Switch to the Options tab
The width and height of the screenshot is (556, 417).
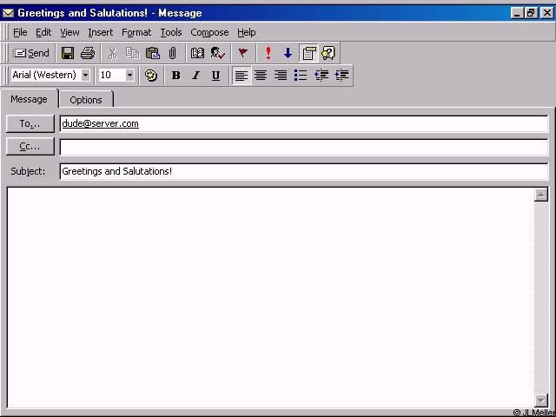(x=86, y=100)
